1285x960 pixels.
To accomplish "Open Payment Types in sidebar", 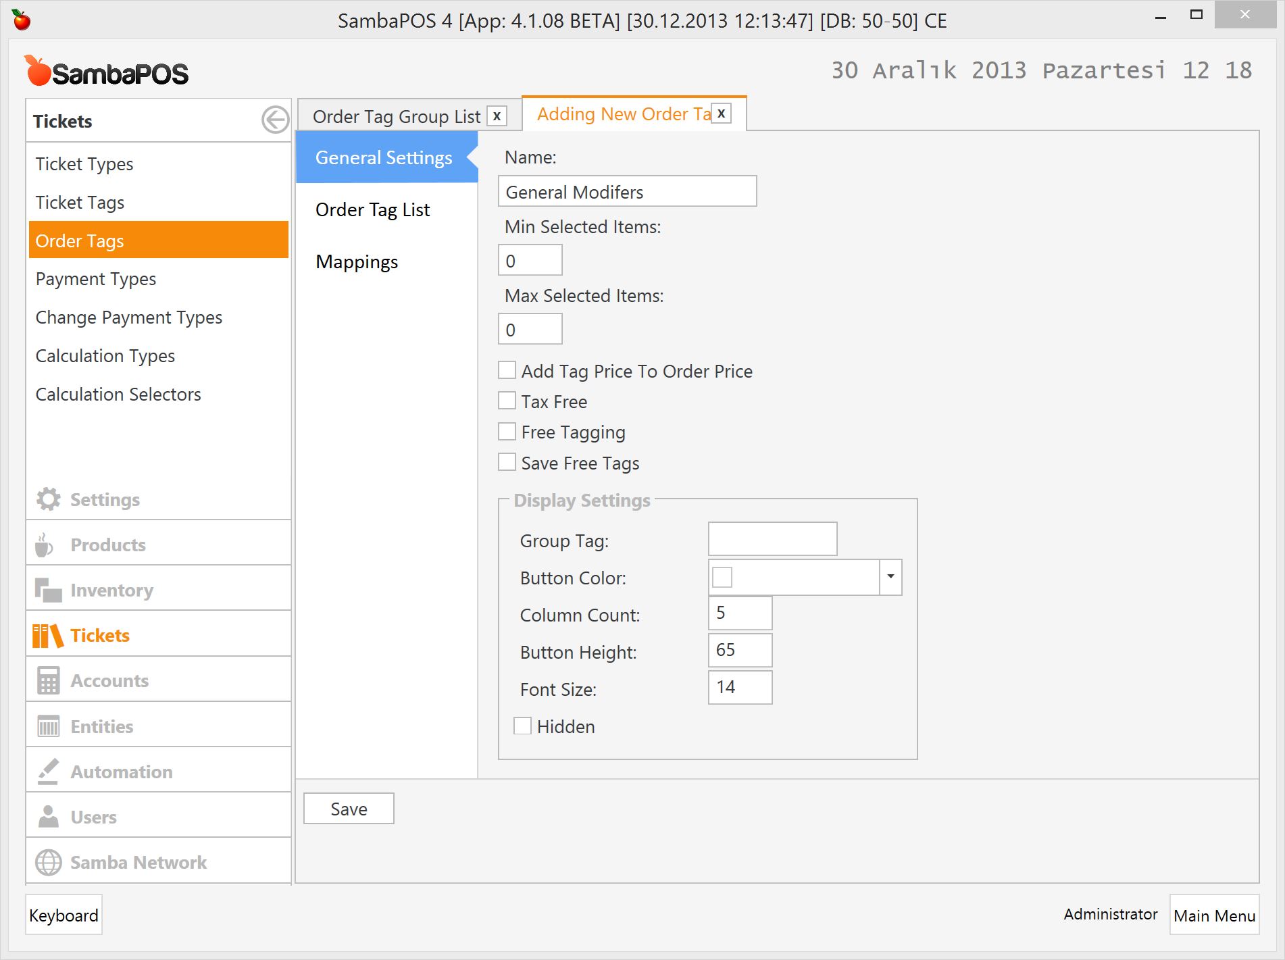I will coord(159,279).
